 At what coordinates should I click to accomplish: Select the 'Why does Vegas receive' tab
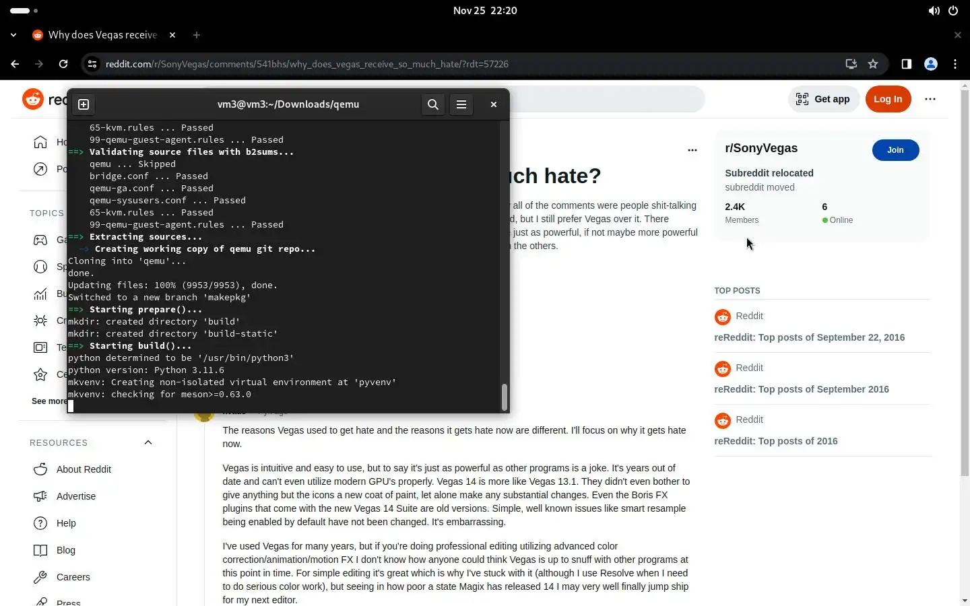(x=102, y=35)
